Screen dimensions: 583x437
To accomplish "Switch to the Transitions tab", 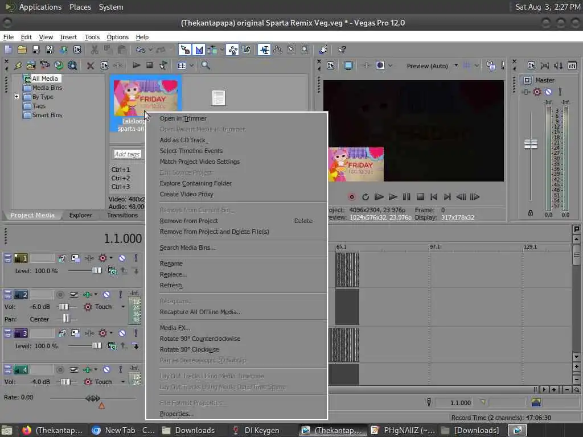I will pyautogui.click(x=122, y=215).
